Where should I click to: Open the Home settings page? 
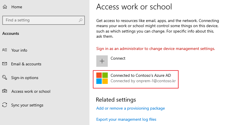click(x=17, y=7)
